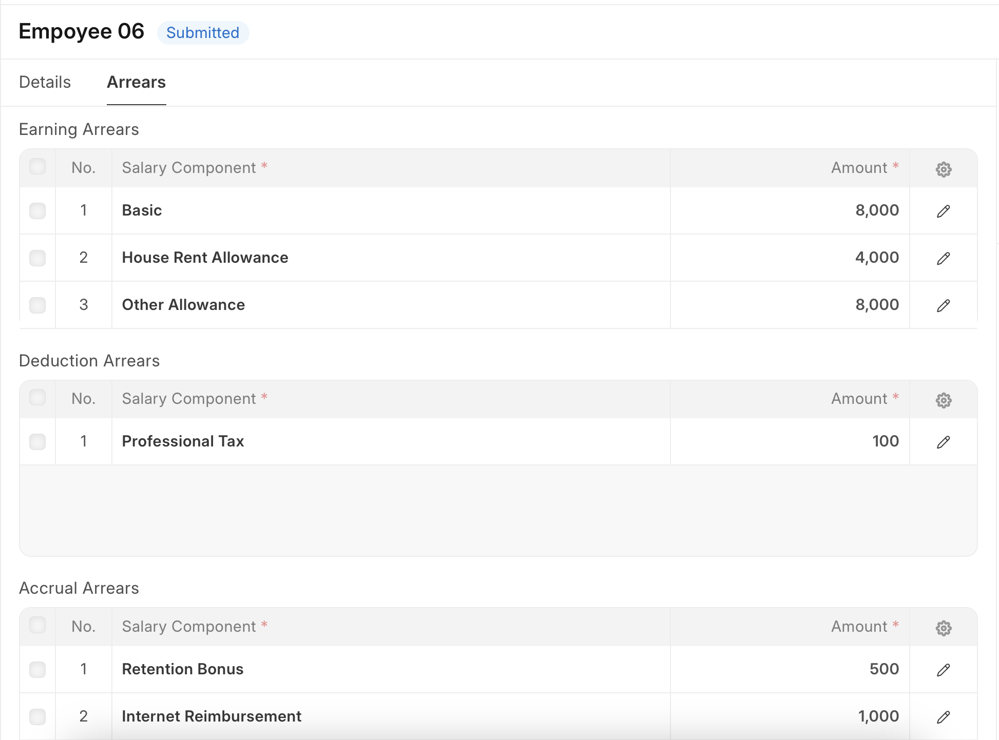Click pencil icon for Other Allowance row
Viewport: 999px width, 740px height.
coord(943,305)
